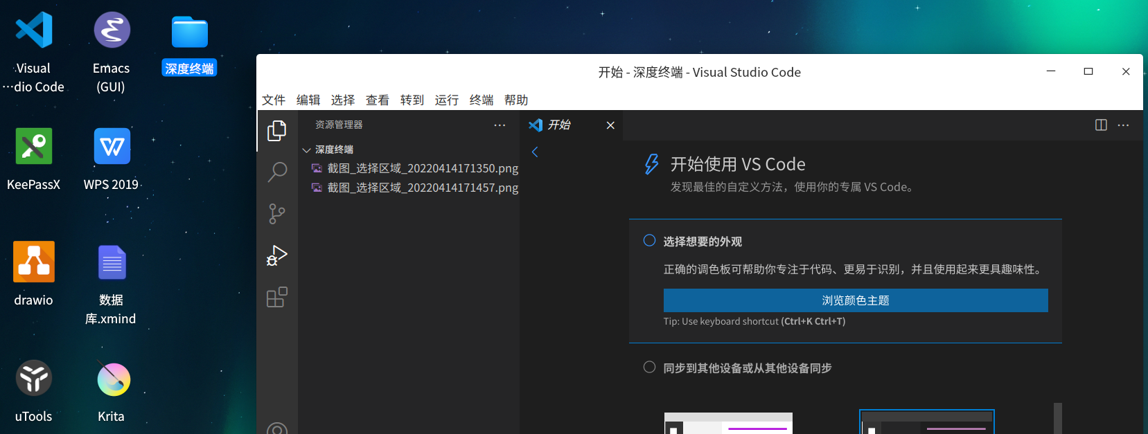Select the WPS 2019 desktop icon

point(112,146)
